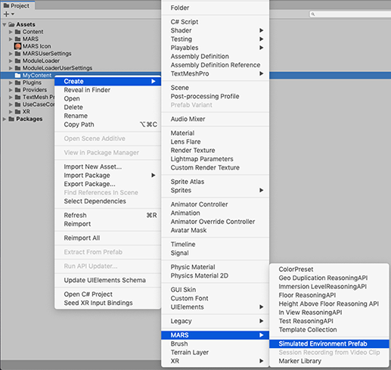The height and width of the screenshot is (370, 391).
Task: Choose Open C# Project
Action: coord(108,294)
